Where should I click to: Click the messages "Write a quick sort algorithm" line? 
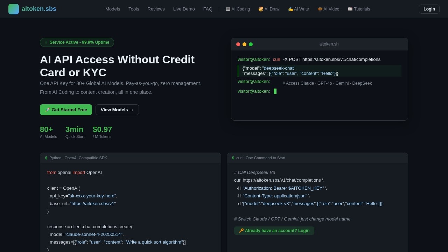click(118, 242)
